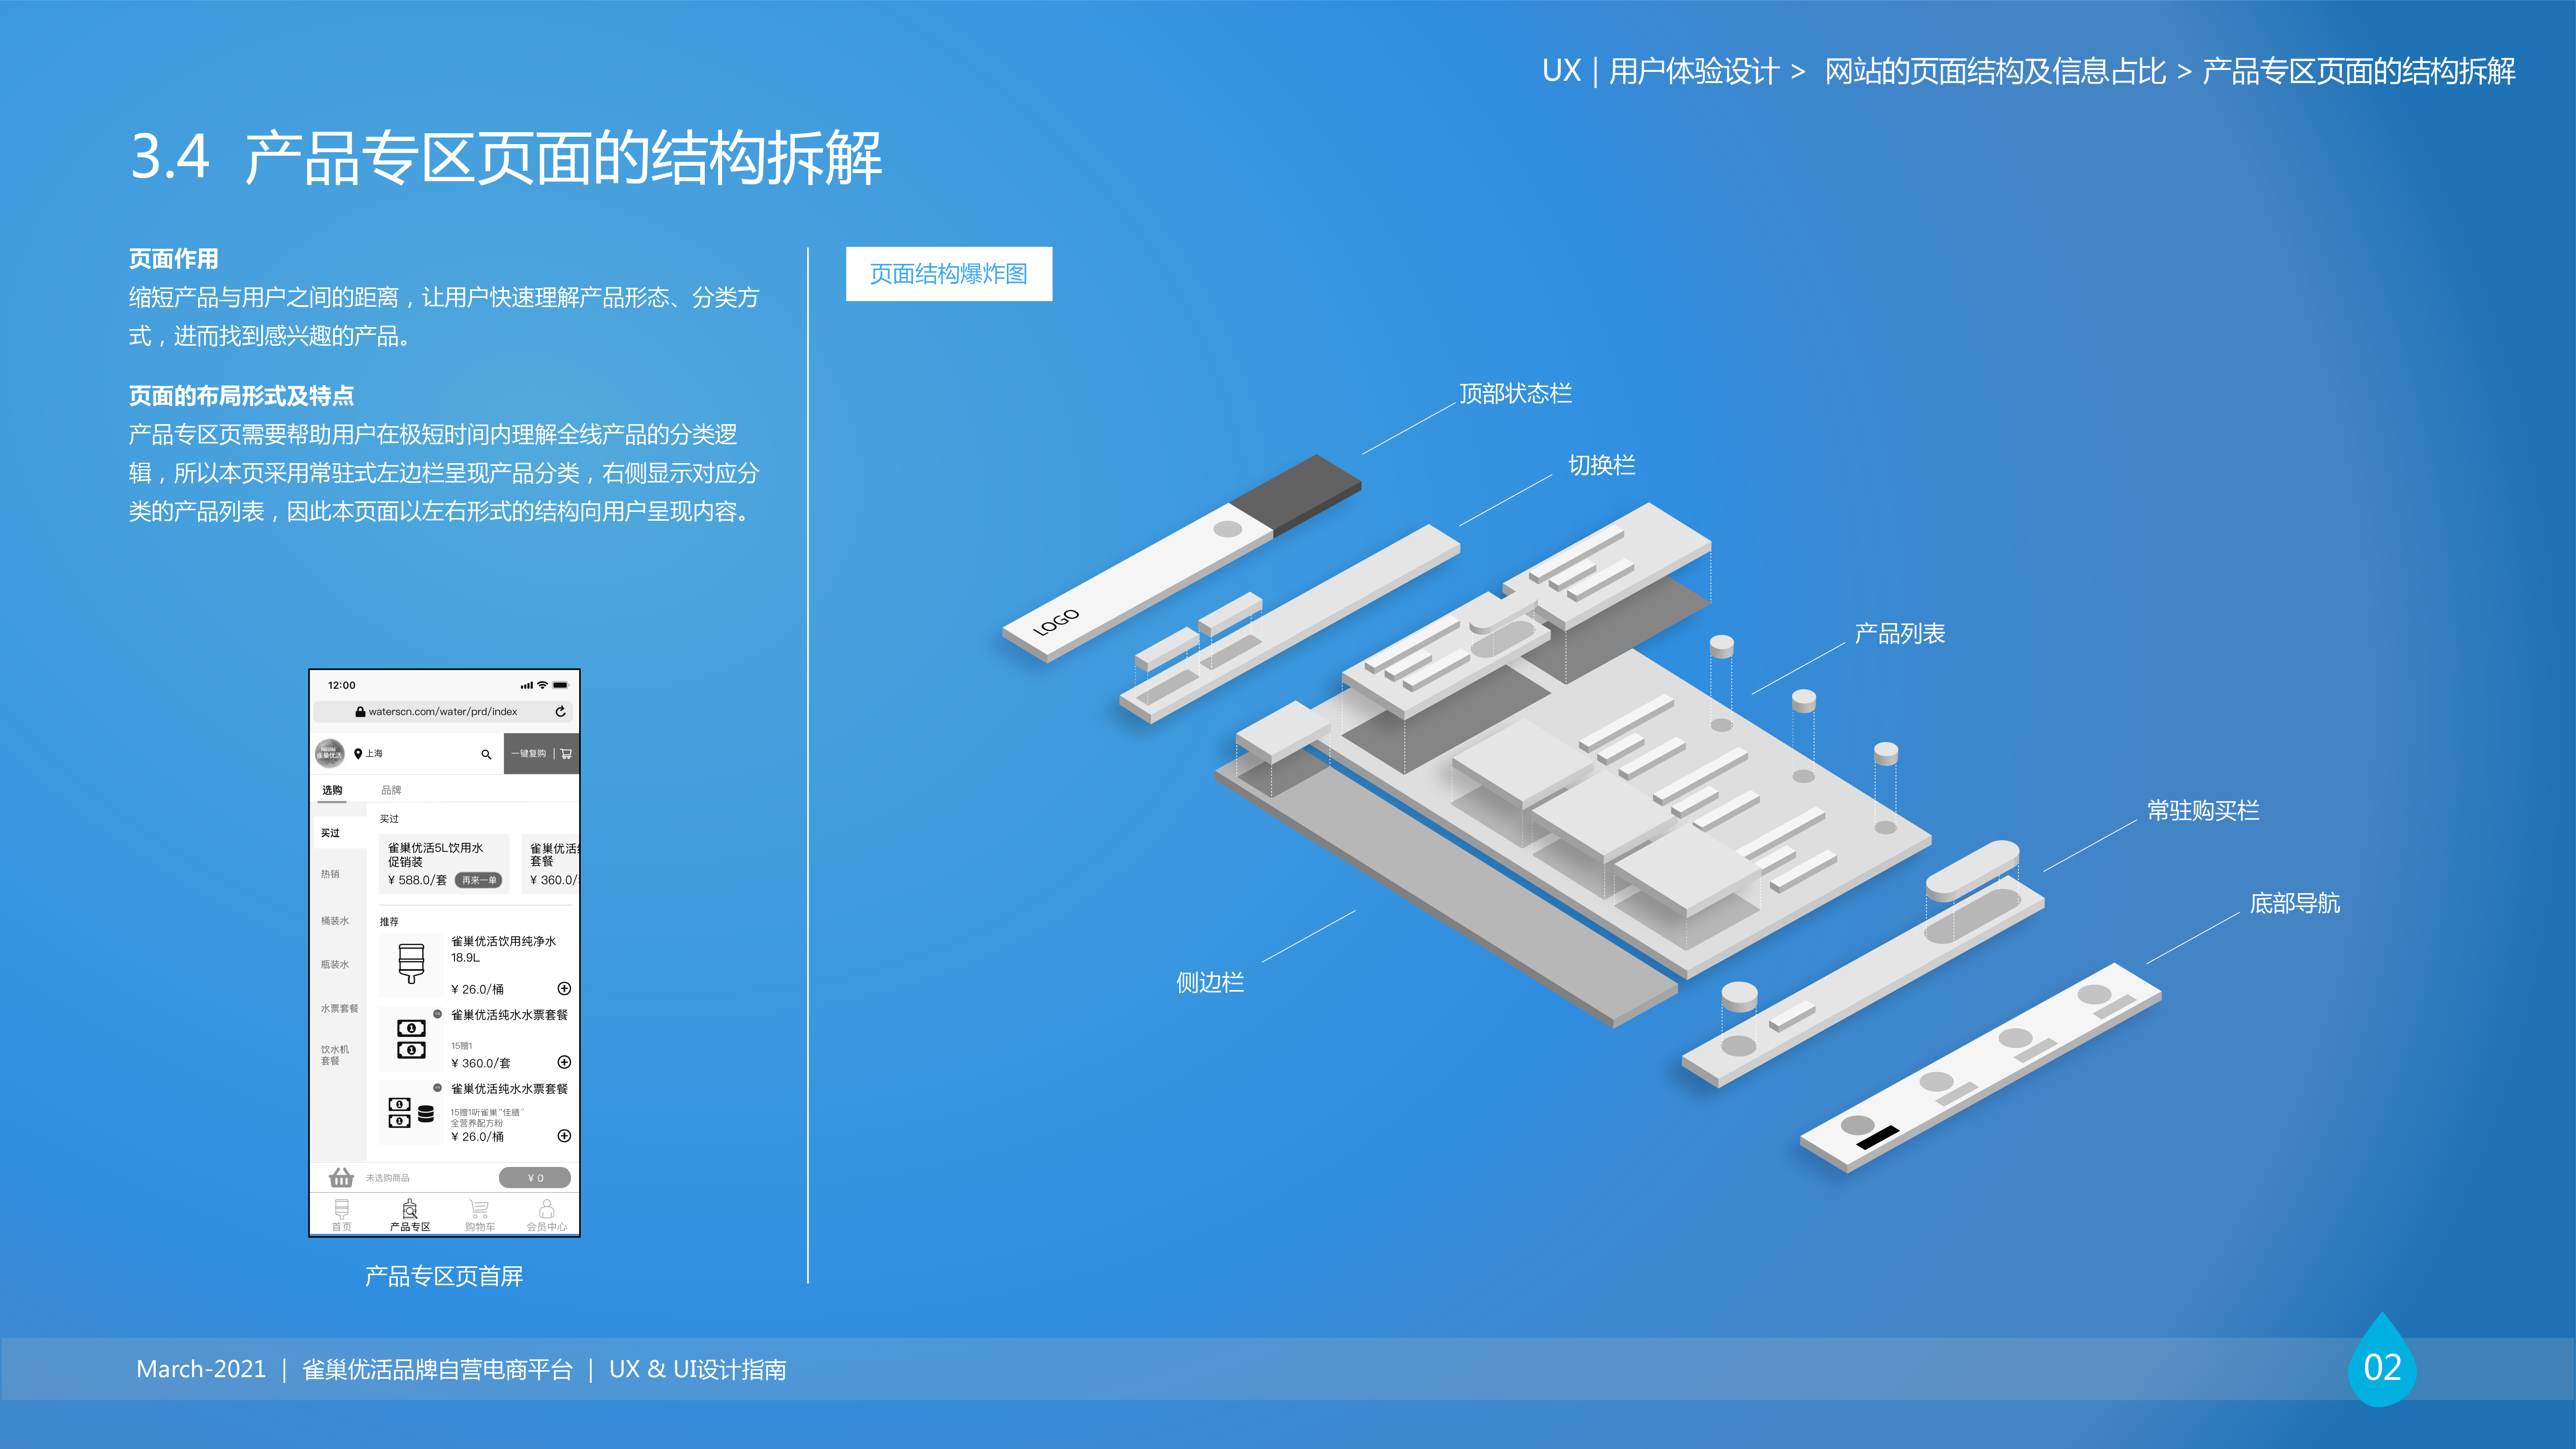
Task: Click the 上海 city text in phone header
Action: (374, 754)
